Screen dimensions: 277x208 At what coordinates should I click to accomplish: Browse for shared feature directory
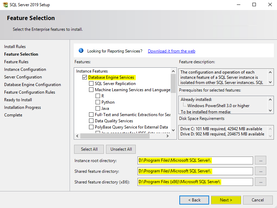point(260,171)
